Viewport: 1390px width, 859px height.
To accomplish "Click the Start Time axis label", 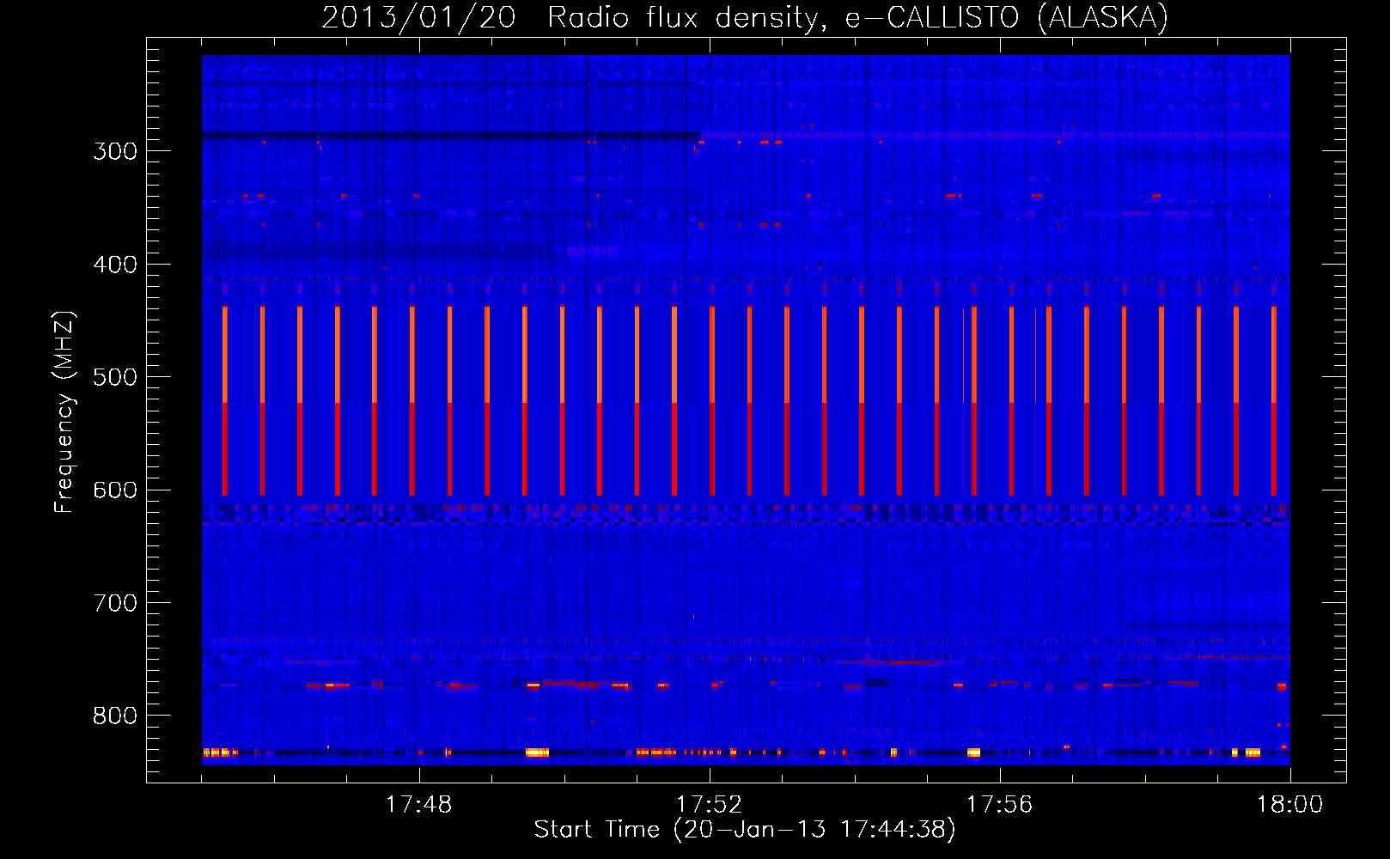I will click(745, 830).
